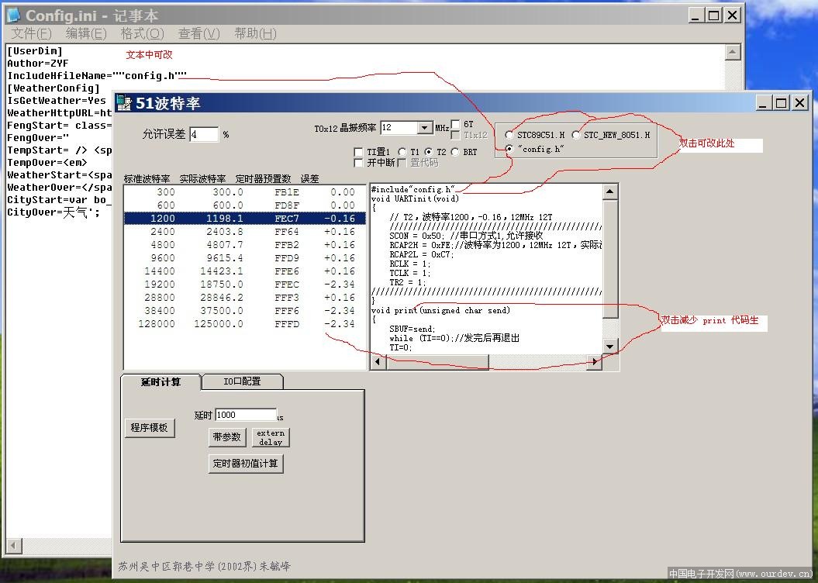The image size is (818, 583).
Task: Select the highlighted 1200 baud rate row
Action: pyautogui.click(x=244, y=218)
